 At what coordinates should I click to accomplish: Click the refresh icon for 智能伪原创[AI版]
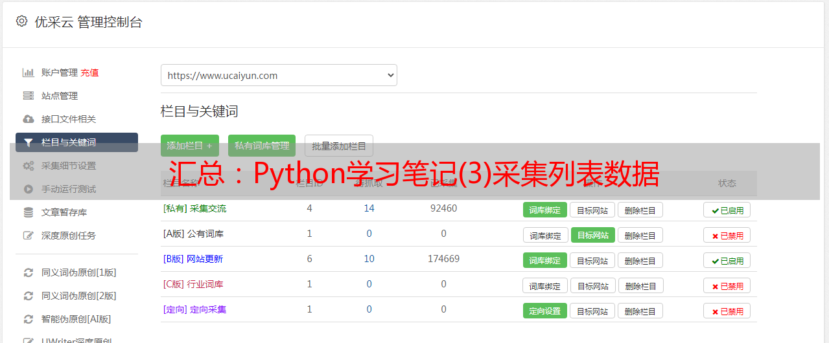coord(29,319)
